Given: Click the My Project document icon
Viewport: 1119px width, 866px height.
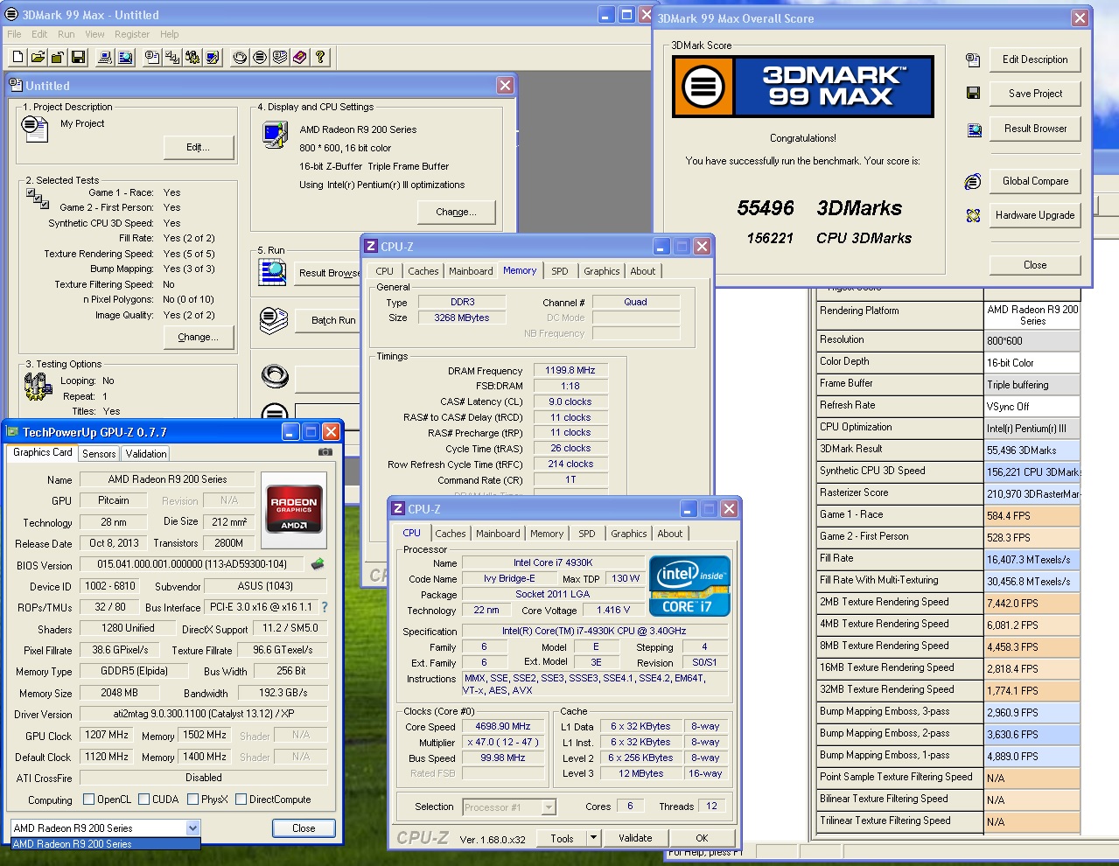Looking at the screenshot, I should (x=35, y=129).
